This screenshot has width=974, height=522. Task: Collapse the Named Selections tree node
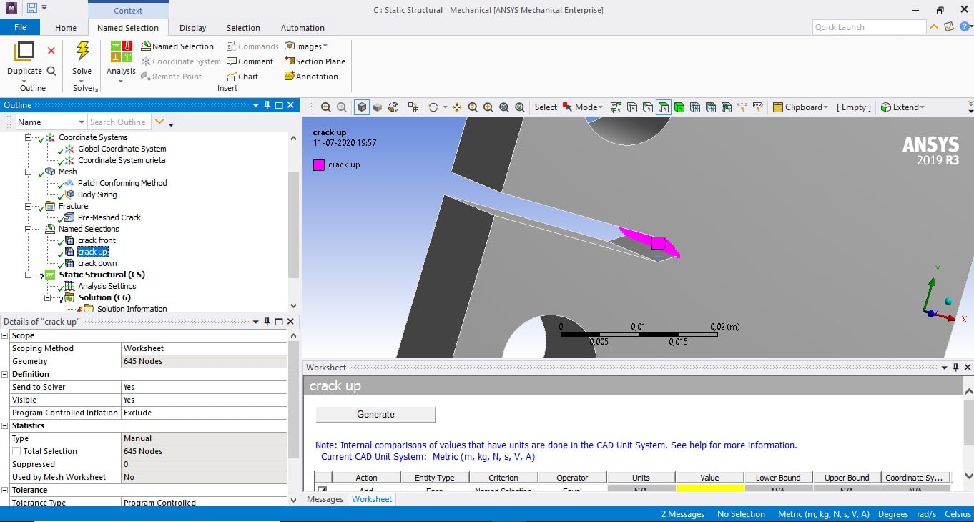[x=29, y=229]
